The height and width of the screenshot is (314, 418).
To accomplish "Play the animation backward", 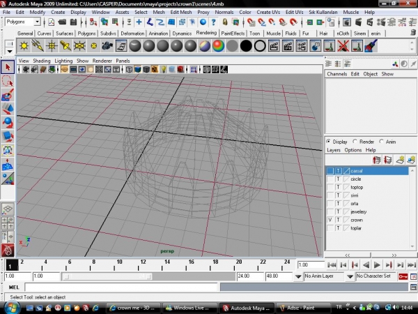I will click(x=366, y=265).
